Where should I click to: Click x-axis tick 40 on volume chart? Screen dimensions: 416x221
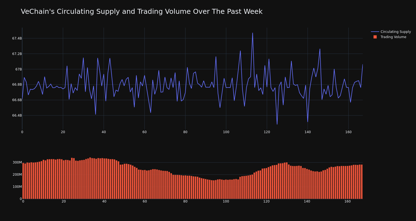click(104, 201)
